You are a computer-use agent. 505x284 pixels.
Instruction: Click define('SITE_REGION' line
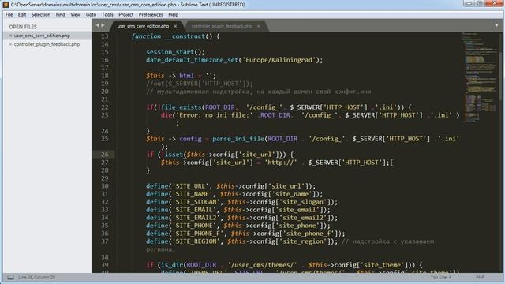coord(241,241)
